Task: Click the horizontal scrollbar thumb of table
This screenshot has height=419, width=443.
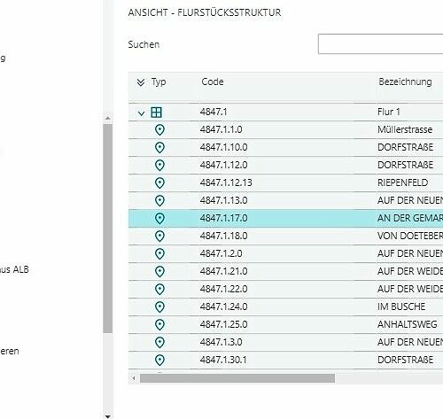Action: point(237,378)
